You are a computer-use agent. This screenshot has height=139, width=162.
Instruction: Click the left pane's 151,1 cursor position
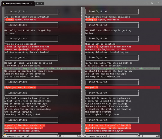coord(61,136)
